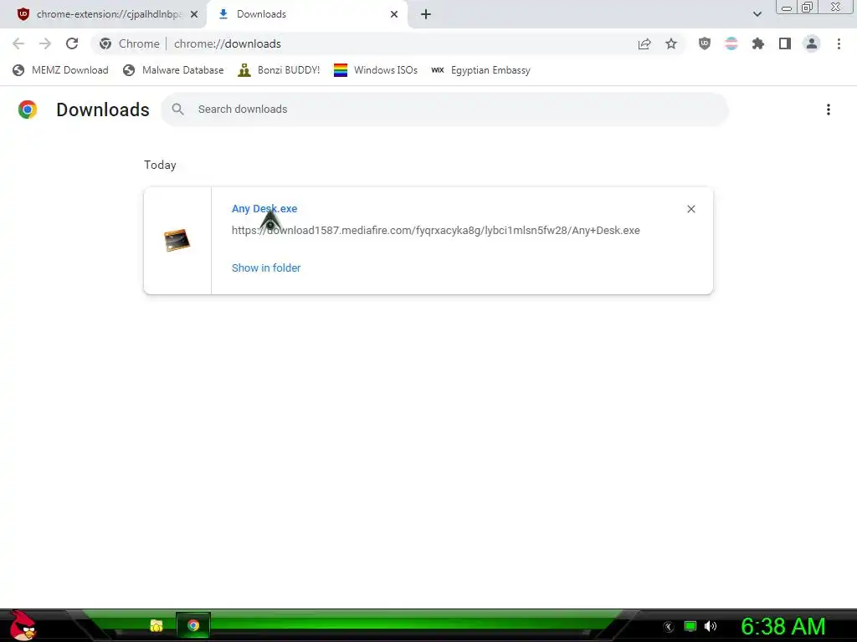Click the search magnifier icon

[177, 110]
